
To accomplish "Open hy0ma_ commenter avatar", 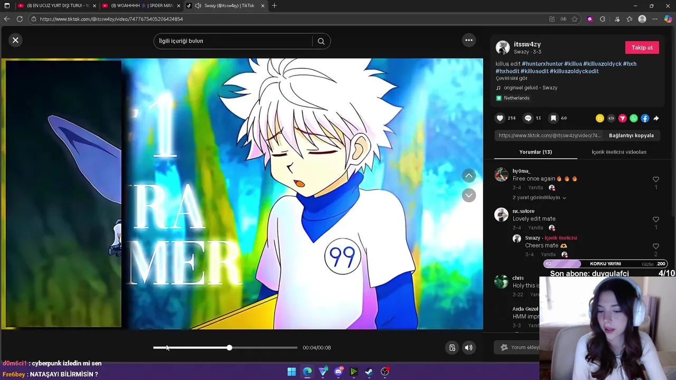I will [x=501, y=175].
